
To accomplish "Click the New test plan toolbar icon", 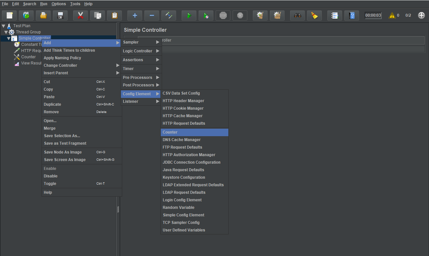I will tap(9, 15).
